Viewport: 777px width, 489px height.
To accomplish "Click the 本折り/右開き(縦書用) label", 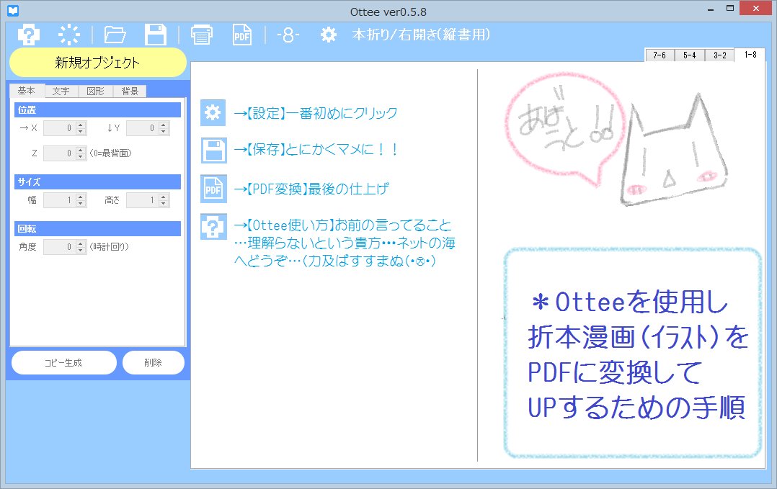I will pyautogui.click(x=421, y=35).
